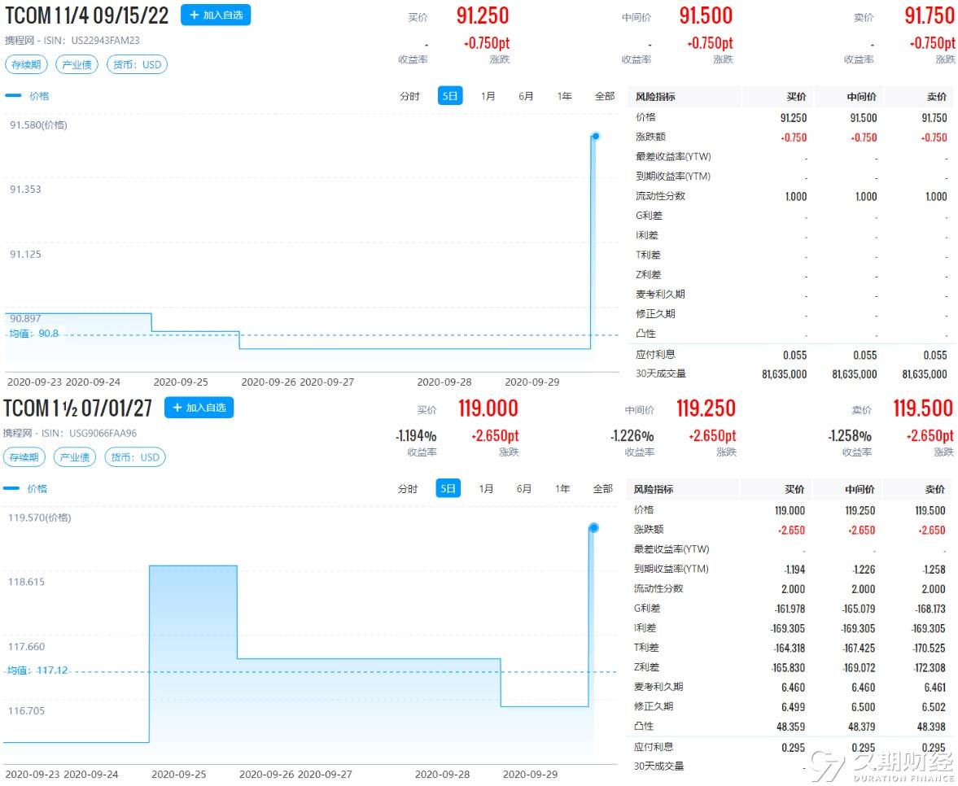Viewport: 958px width, 786px height.
Task: Click latest data point on TCOM 07/01/27 chart
Action: tap(593, 528)
